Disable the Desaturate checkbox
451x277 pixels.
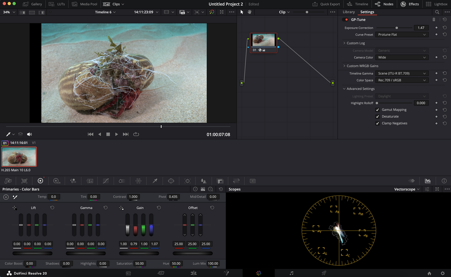(377, 117)
